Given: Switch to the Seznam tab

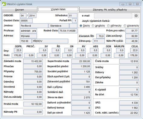Looking at the screenshot, I should tap(20, 10).
